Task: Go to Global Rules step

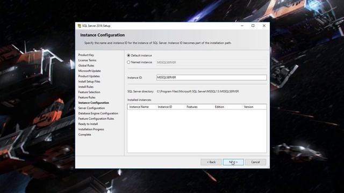Action: [x=86, y=65]
